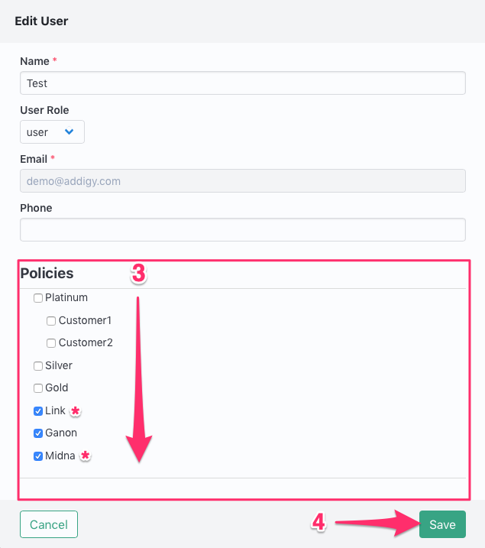Viewport: 485px width, 548px height.
Task: Click the asterisk icon beside Link
Action: click(76, 411)
